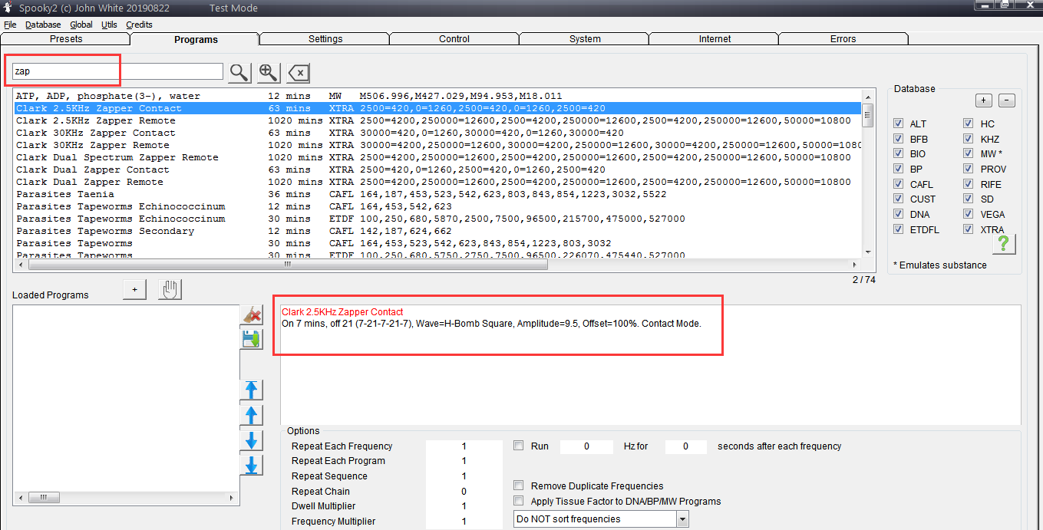Viewport: 1043px width, 530px height.
Task: Click the floppy disk save icon
Action: [x=252, y=339]
